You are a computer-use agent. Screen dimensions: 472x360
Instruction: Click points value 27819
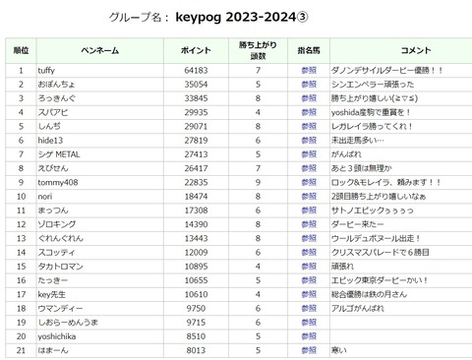(x=196, y=141)
